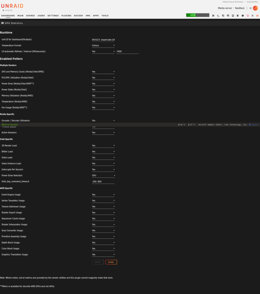Open the web terminal icon
Image resolution: width=260 pixels, height=294 pixels.
(x=218, y=16)
